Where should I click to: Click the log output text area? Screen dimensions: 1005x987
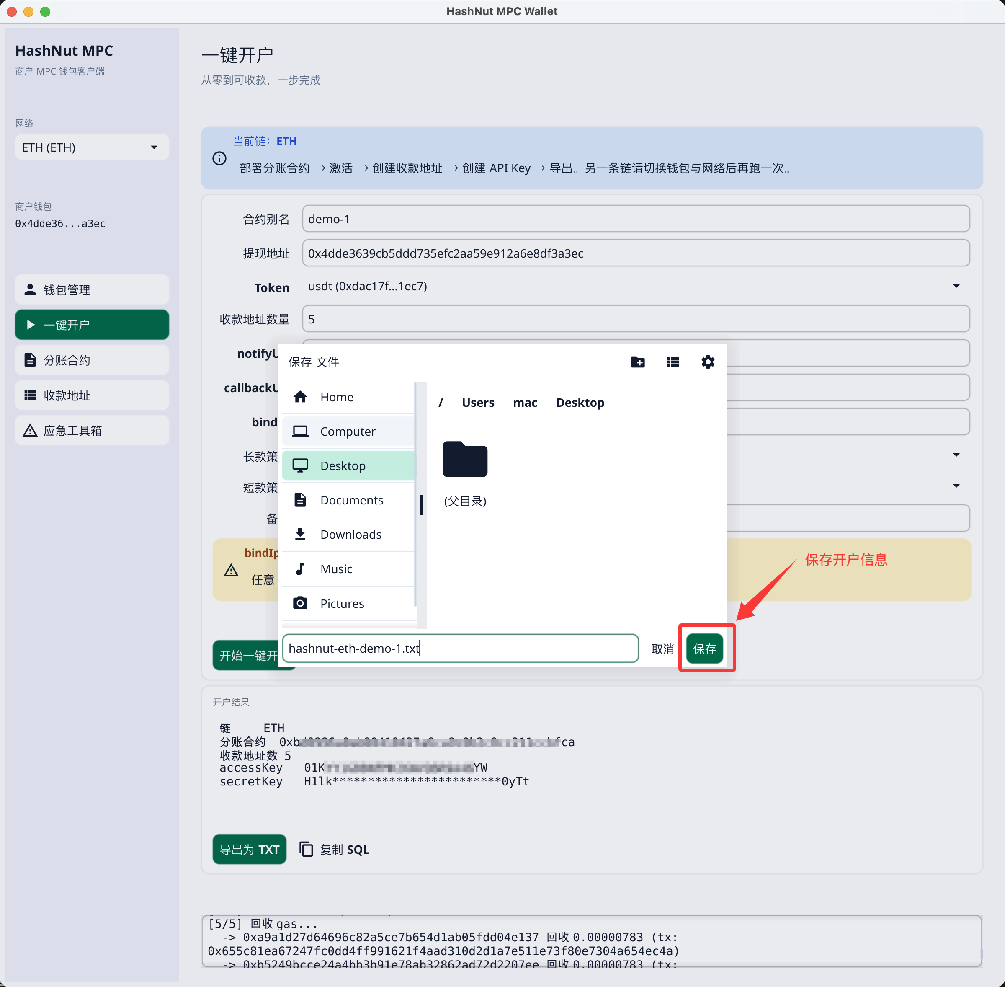pos(592,941)
